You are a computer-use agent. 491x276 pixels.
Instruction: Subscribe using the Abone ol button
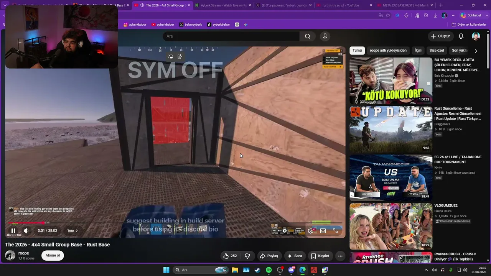tap(53, 255)
